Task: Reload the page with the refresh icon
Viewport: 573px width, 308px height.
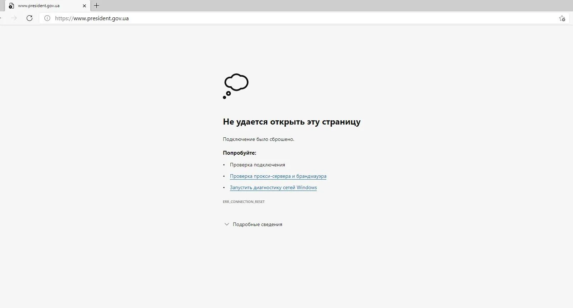Action: pos(30,18)
